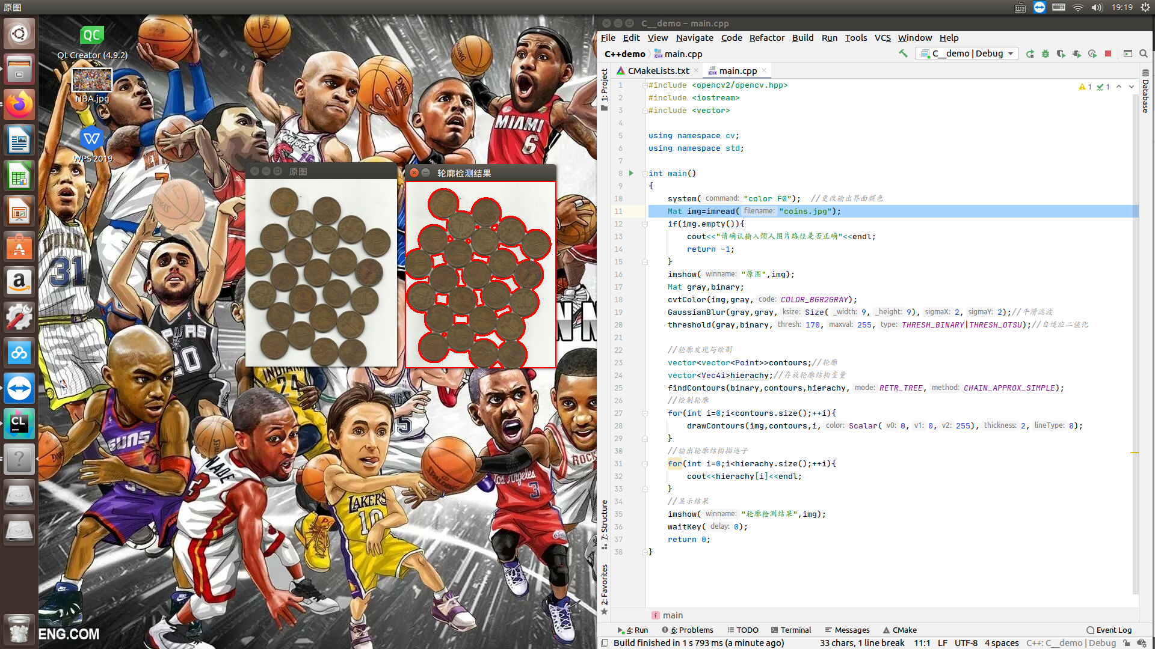
Task: Open the C_demo | Debug configuration dropdown
Action: point(967,53)
